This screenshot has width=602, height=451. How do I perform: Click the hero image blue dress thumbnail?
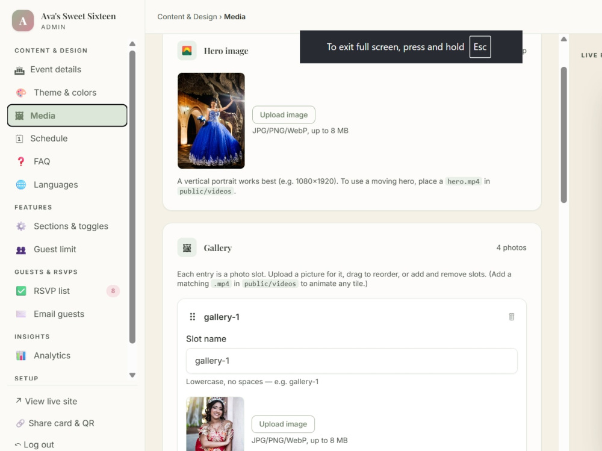(x=211, y=120)
